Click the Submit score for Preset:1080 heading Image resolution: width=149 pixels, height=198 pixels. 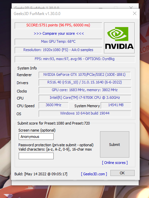click(54, 123)
